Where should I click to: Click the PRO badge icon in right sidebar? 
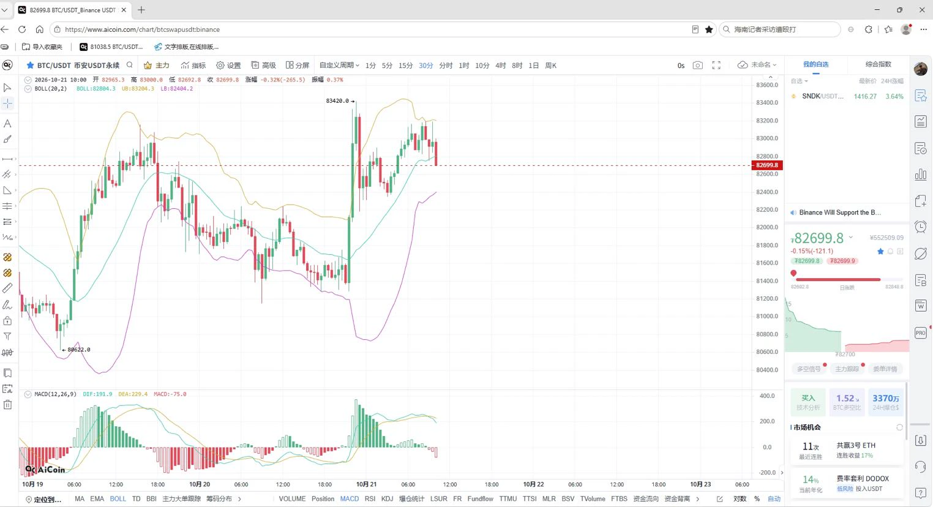pyautogui.click(x=920, y=333)
